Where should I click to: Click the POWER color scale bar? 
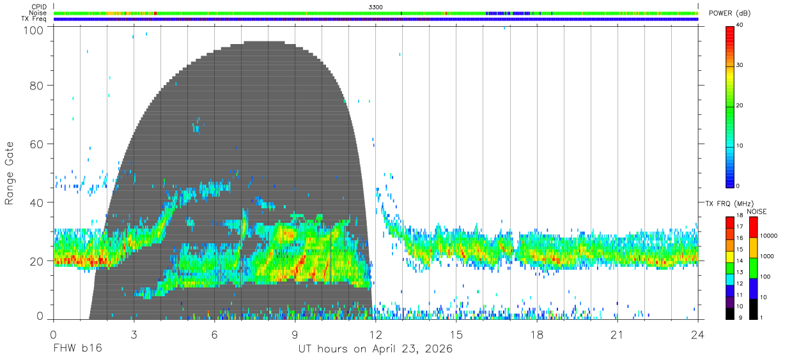click(730, 106)
